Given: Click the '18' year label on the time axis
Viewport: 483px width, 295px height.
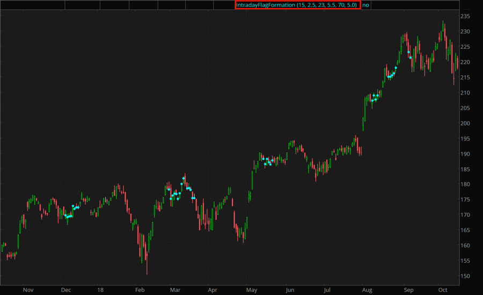Looking at the screenshot, I should point(100,290).
